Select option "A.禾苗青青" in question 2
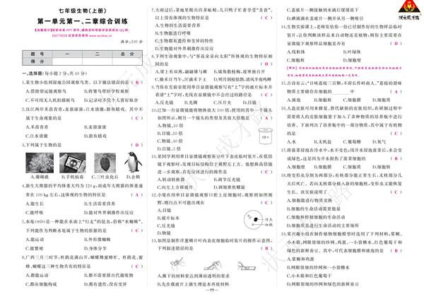The height and width of the screenshot is (297, 424). click(x=37, y=127)
